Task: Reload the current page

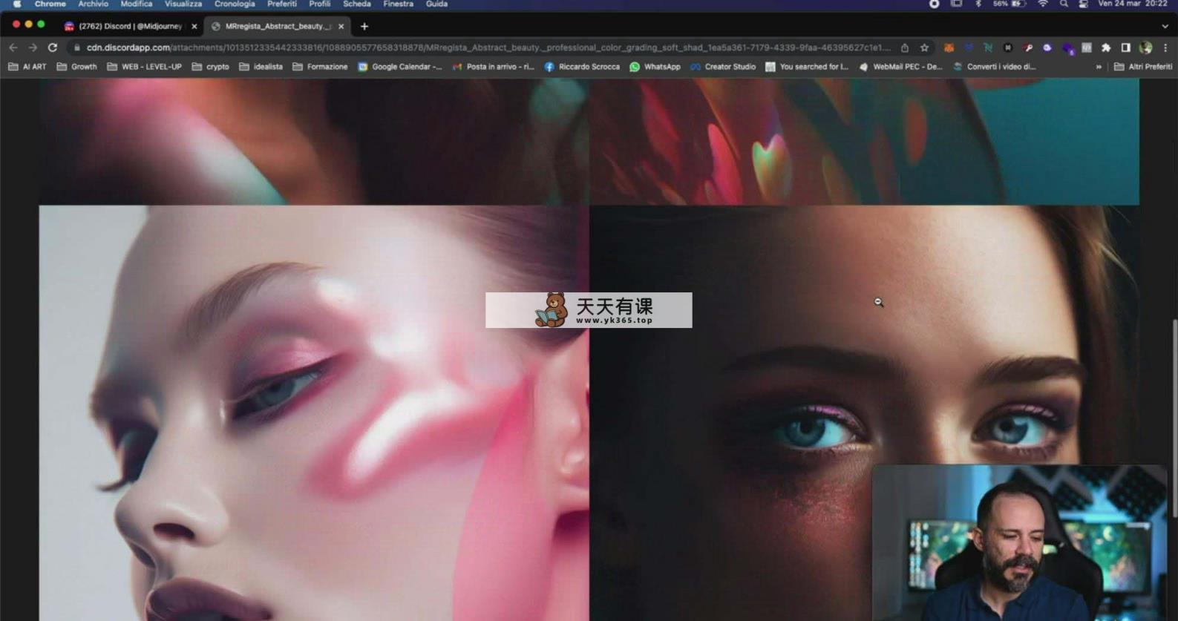Action: pos(52,47)
